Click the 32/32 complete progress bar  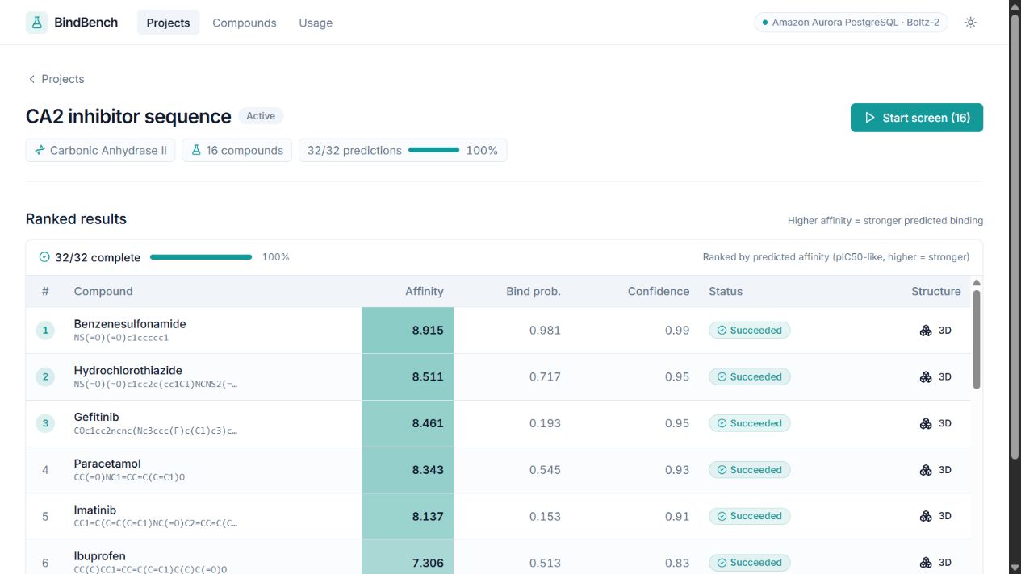tap(201, 257)
